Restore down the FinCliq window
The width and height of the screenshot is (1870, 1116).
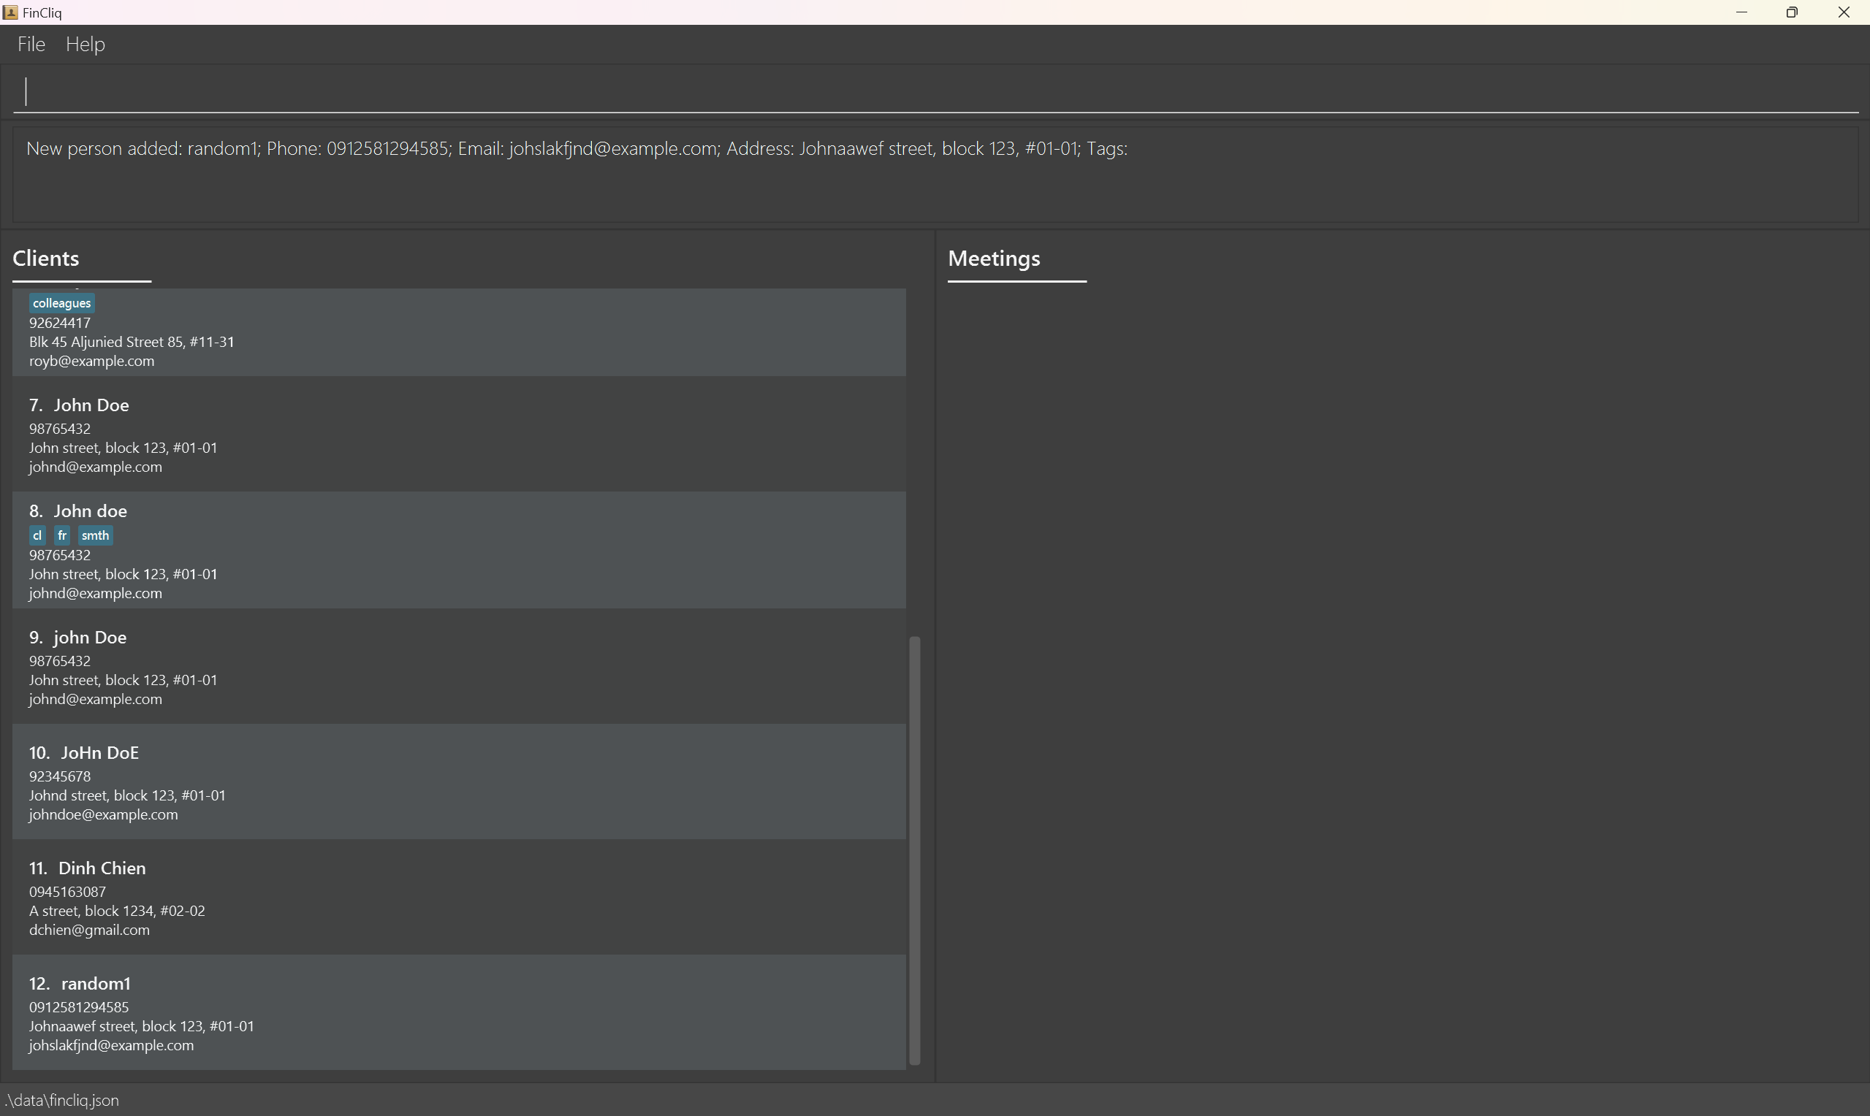1792,12
